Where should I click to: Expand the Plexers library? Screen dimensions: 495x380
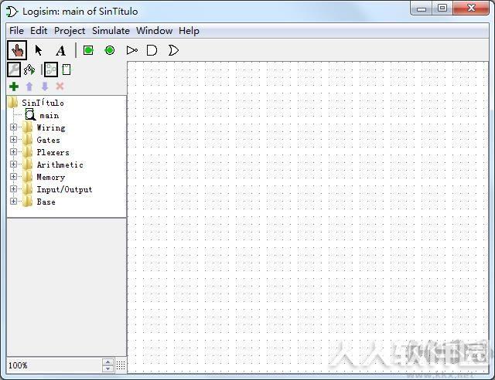pyautogui.click(x=13, y=151)
